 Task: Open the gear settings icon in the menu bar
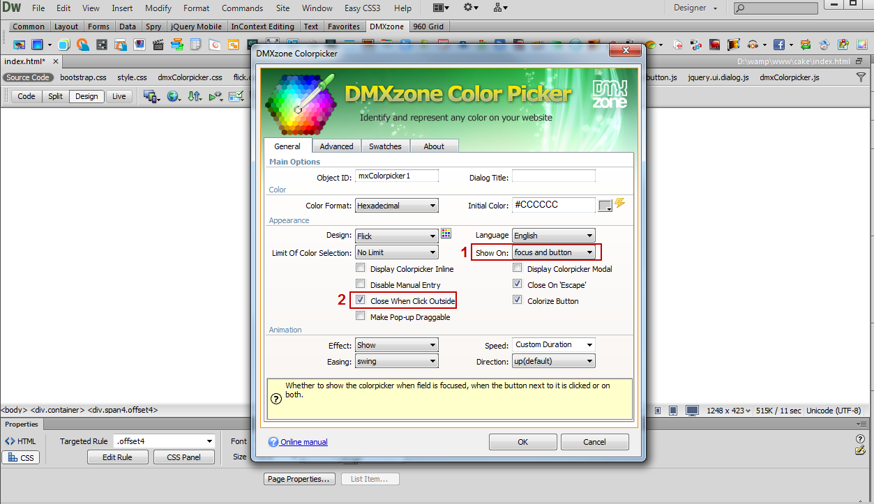tap(472, 8)
